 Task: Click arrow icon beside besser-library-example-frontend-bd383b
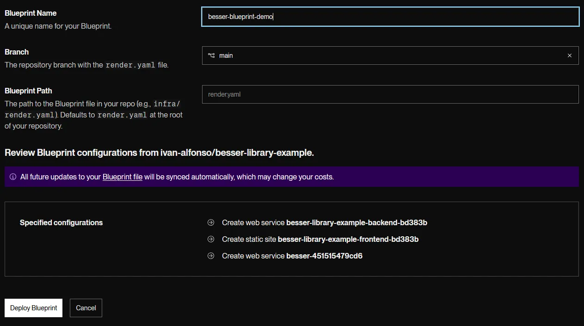211,239
